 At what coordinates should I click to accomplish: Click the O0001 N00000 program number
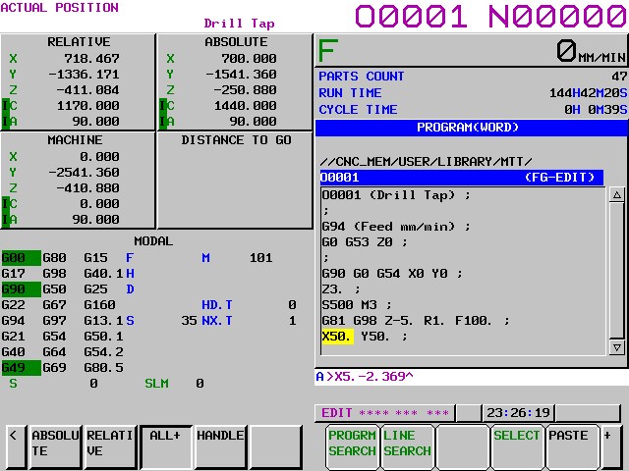491,17
